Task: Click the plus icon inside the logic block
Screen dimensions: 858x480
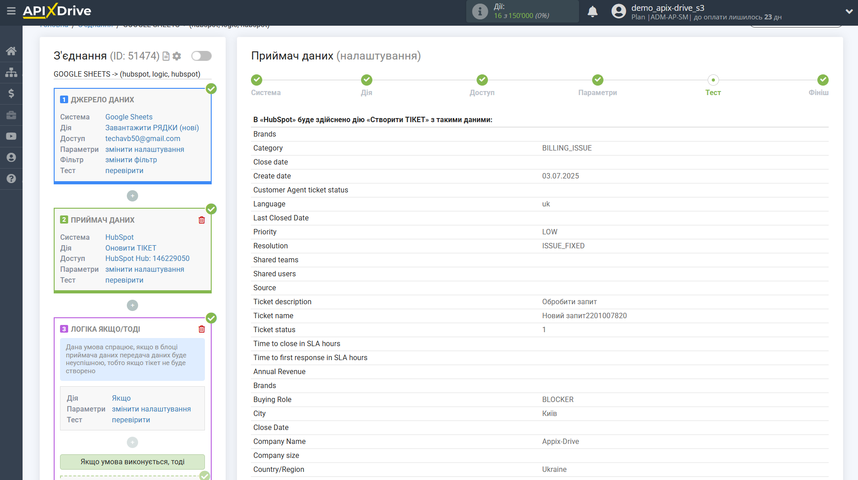Action: point(132,442)
